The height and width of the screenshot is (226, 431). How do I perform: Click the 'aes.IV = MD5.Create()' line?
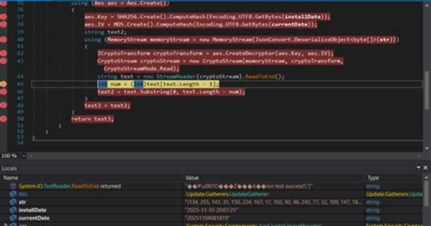[x=201, y=24]
